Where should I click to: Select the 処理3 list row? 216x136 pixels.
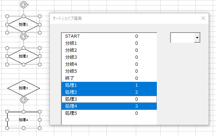coord(109,99)
